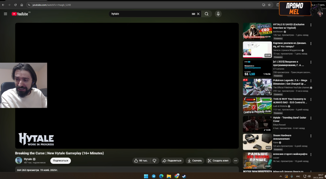Bookmark this page with the star icon
The width and height of the screenshot is (326, 179).
click(269, 5)
